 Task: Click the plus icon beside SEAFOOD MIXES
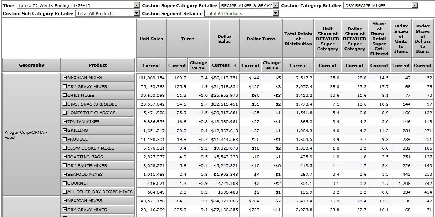tap(65, 174)
